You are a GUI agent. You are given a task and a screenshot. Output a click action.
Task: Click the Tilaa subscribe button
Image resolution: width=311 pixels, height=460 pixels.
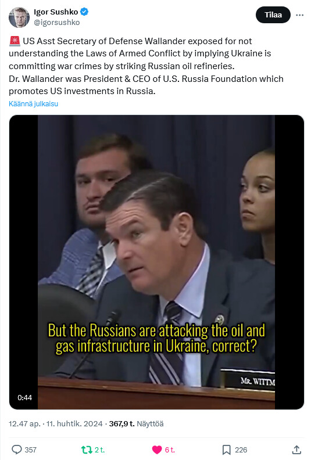tap(273, 15)
